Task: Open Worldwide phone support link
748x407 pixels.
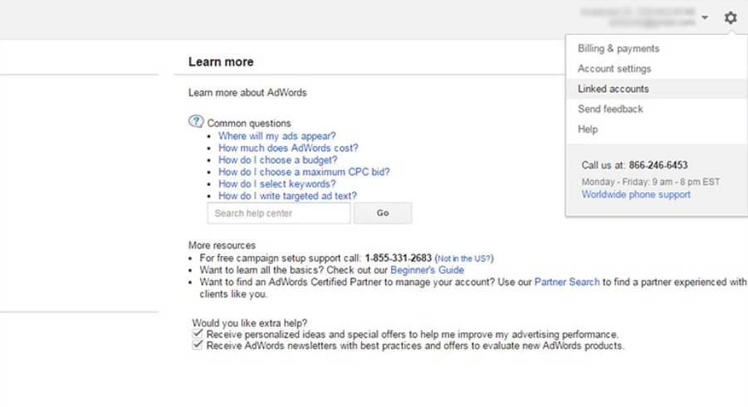Action: point(635,195)
